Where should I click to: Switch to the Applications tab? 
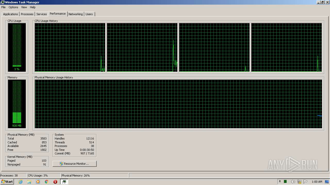[x=11, y=14]
